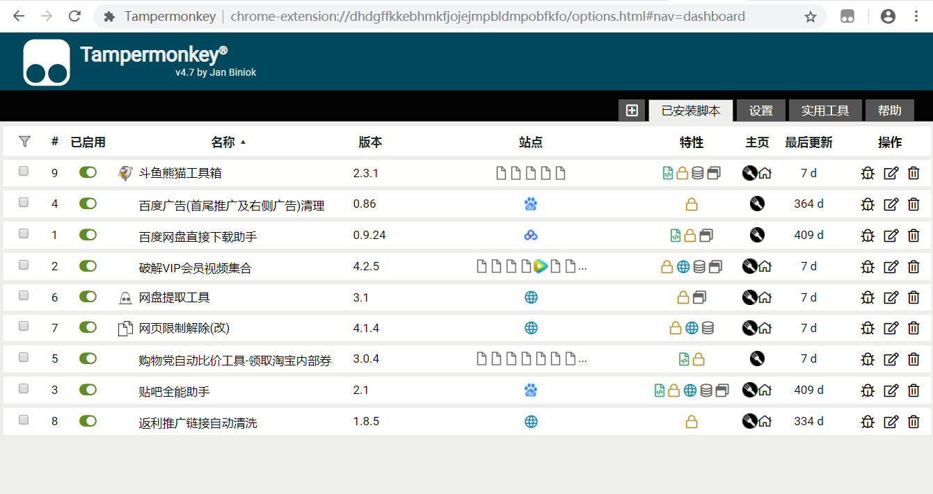Delete the 网页限制解除(改) script
The image size is (933, 494).
(x=914, y=328)
